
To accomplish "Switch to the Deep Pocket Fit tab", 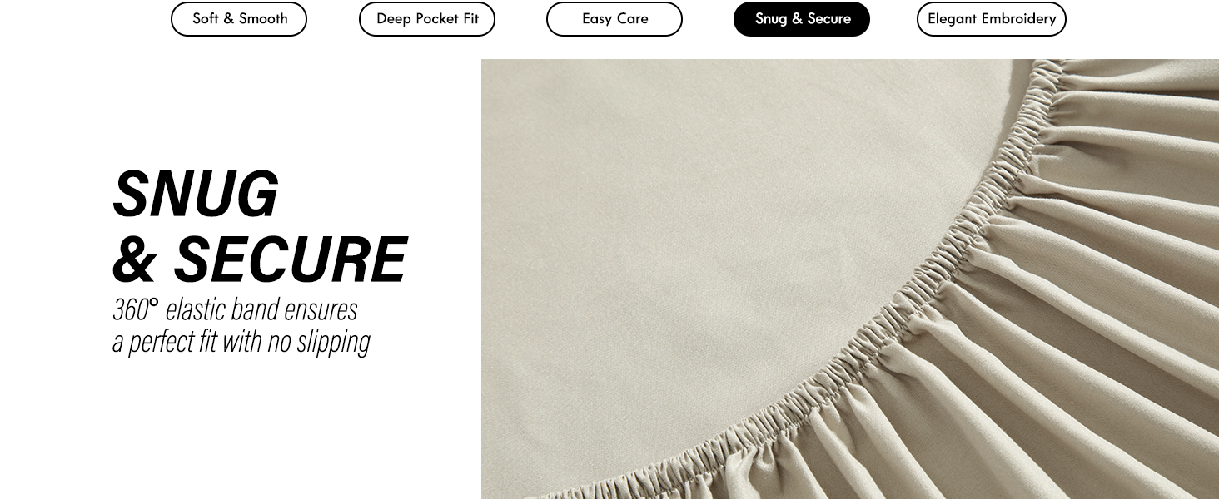I will pos(427,19).
